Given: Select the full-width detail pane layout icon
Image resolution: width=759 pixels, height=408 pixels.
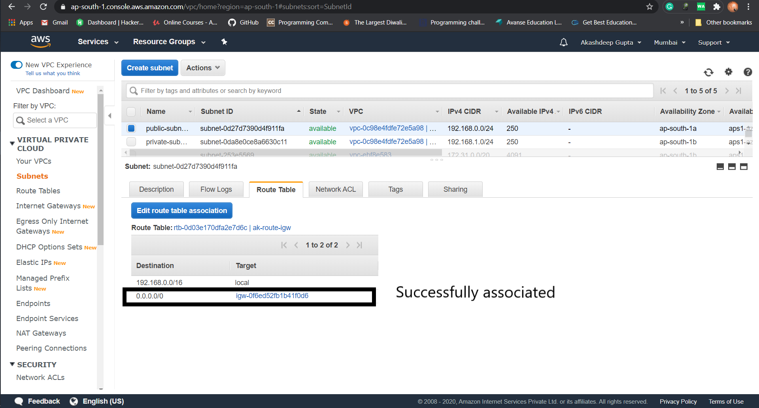Looking at the screenshot, I should tap(744, 166).
